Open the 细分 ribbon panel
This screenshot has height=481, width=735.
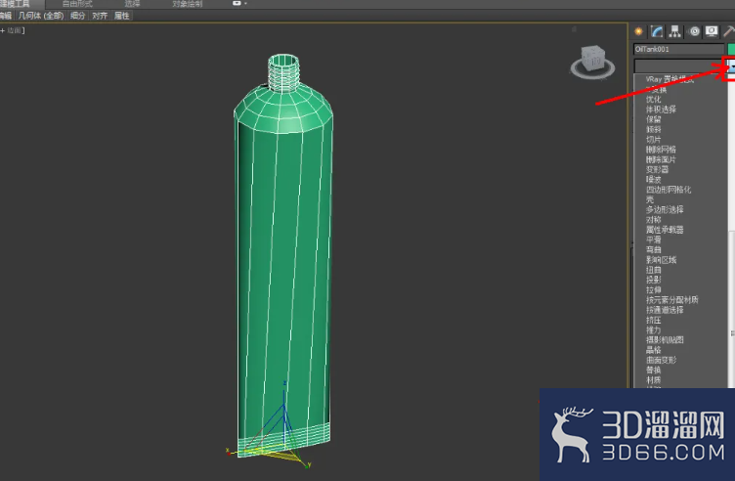(78, 16)
